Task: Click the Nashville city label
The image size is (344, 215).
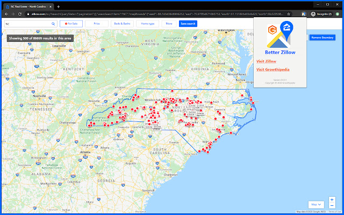Action: click(39, 96)
